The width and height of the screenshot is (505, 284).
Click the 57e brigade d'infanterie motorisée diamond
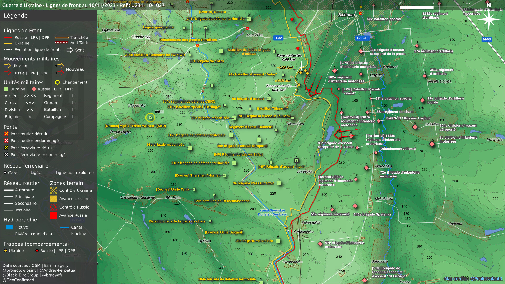click(x=320, y=244)
